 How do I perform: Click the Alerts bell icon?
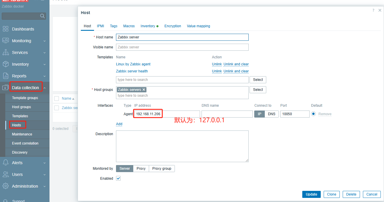[x=5, y=162]
